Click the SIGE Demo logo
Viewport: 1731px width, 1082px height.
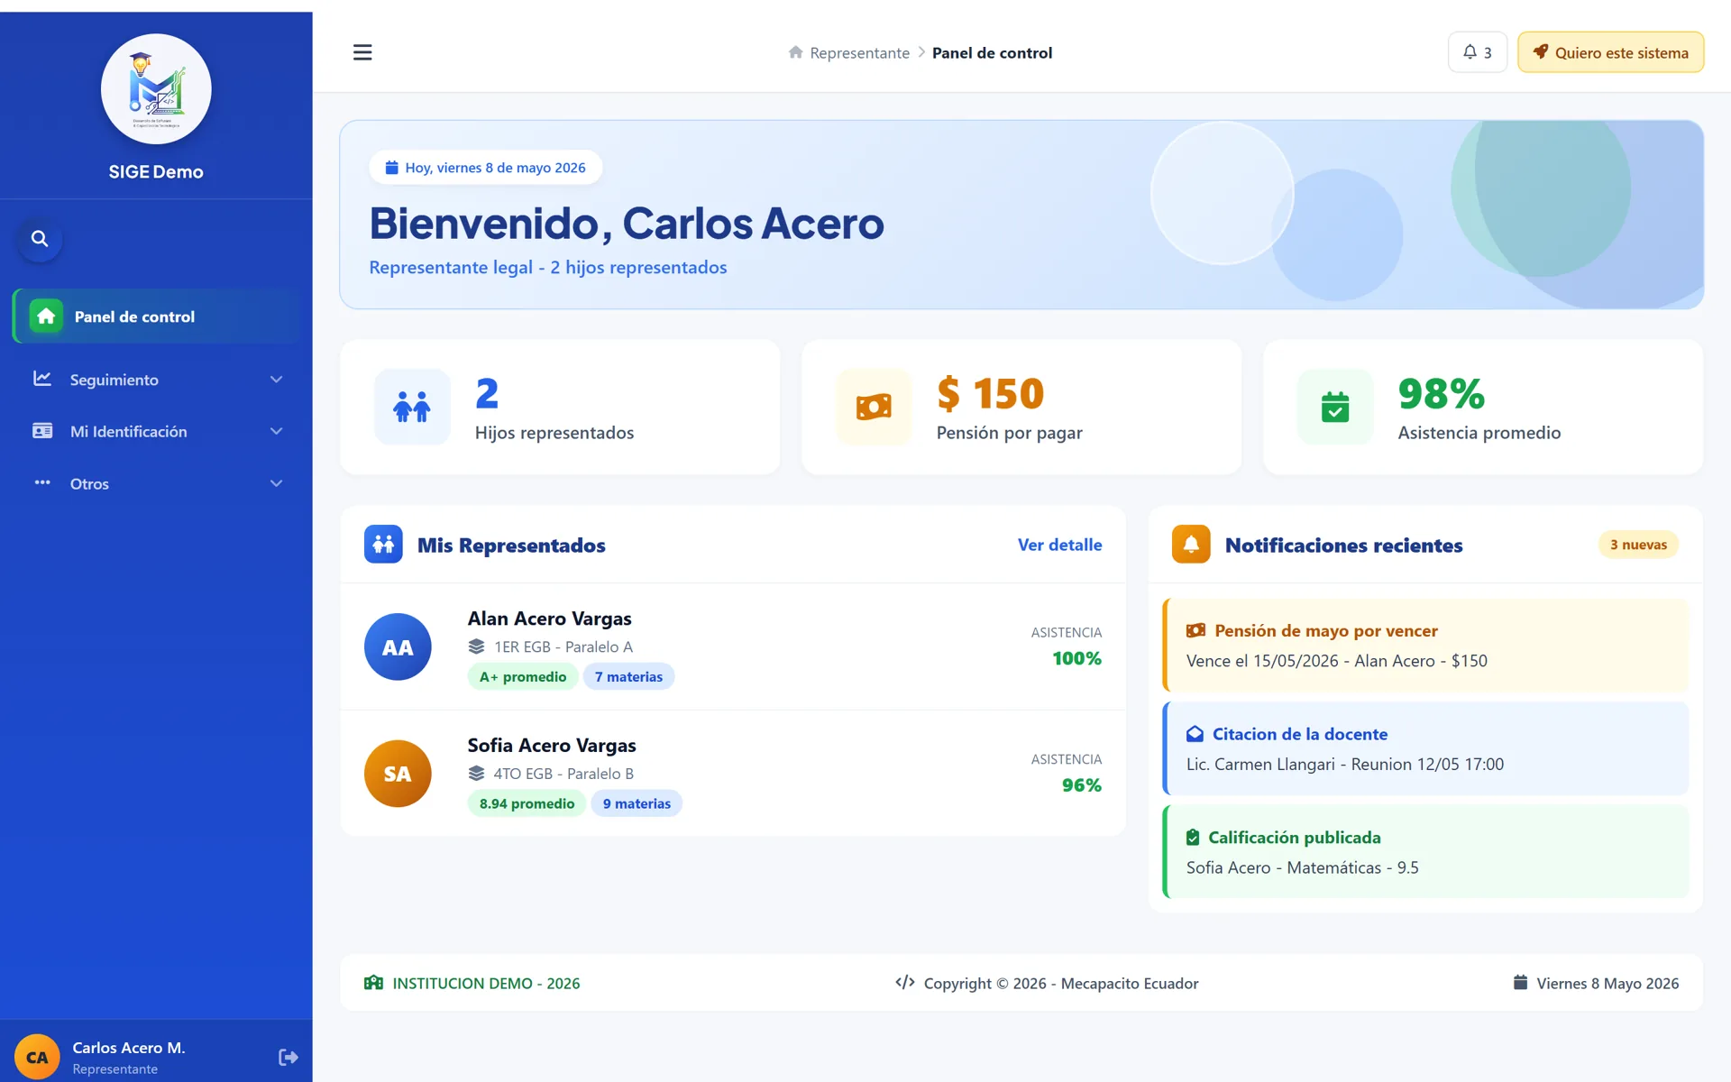156,89
